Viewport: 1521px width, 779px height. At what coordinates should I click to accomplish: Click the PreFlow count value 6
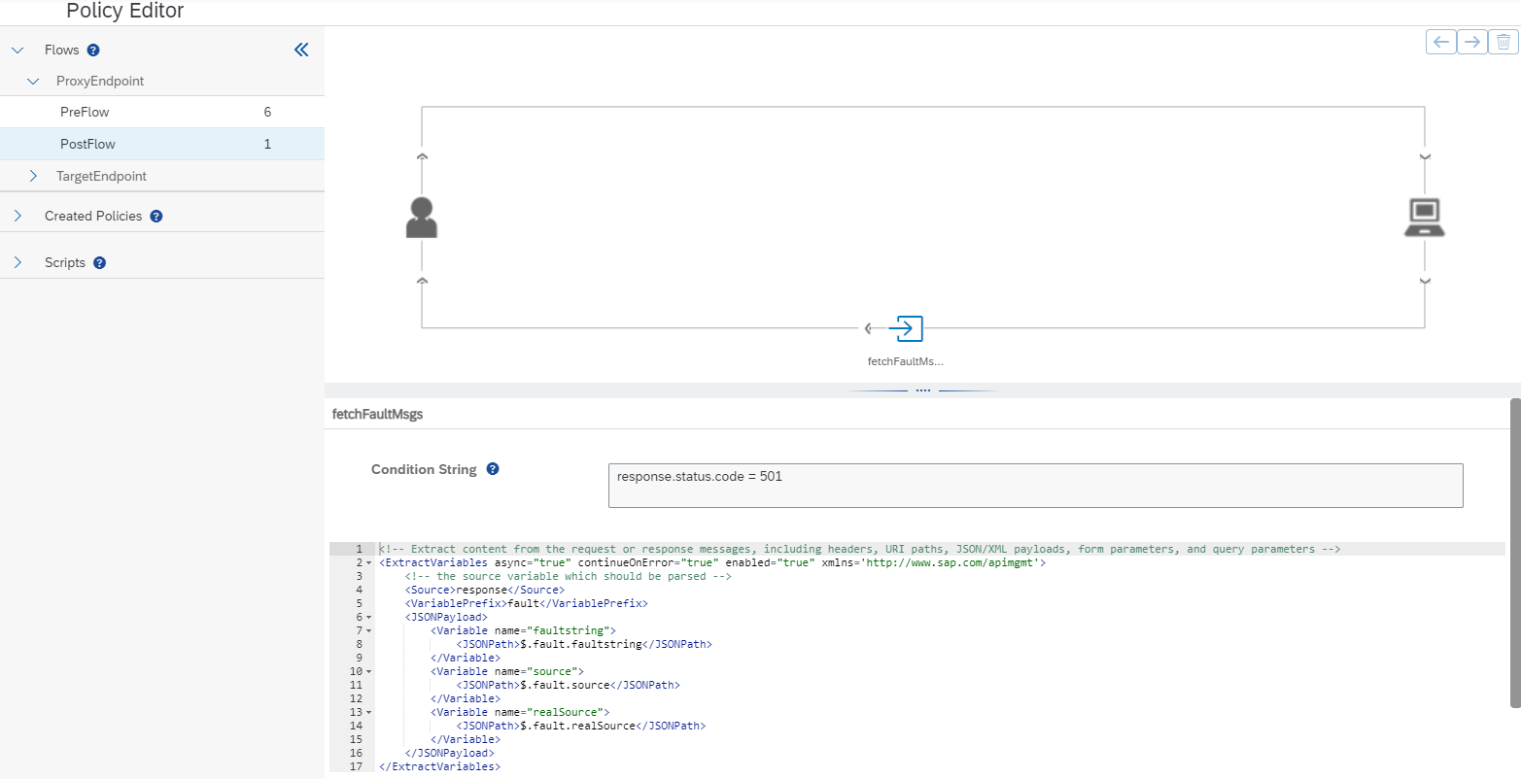(267, 112)
